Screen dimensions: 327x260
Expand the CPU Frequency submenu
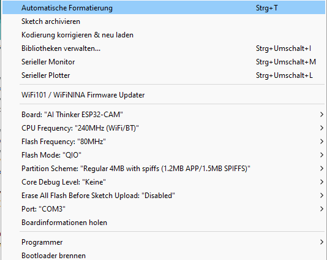[163, 128]
